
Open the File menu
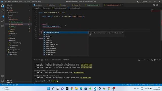[x=6, y=2]
